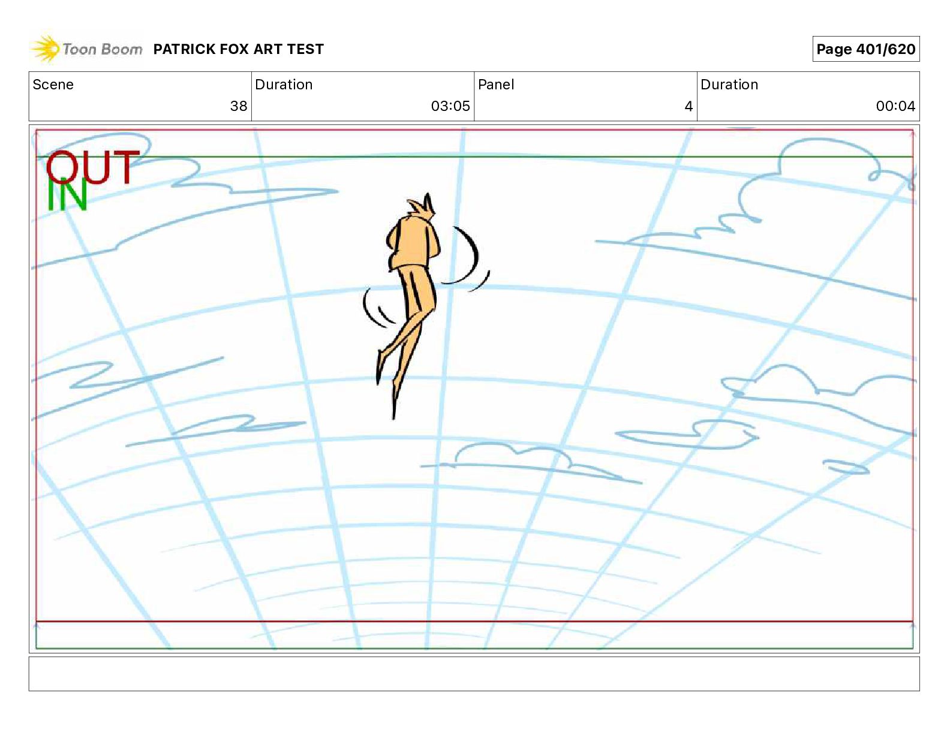Viewport: 950px width, 734px height.
Task: Select the panel number value '4'
Action: pos(689,106)
